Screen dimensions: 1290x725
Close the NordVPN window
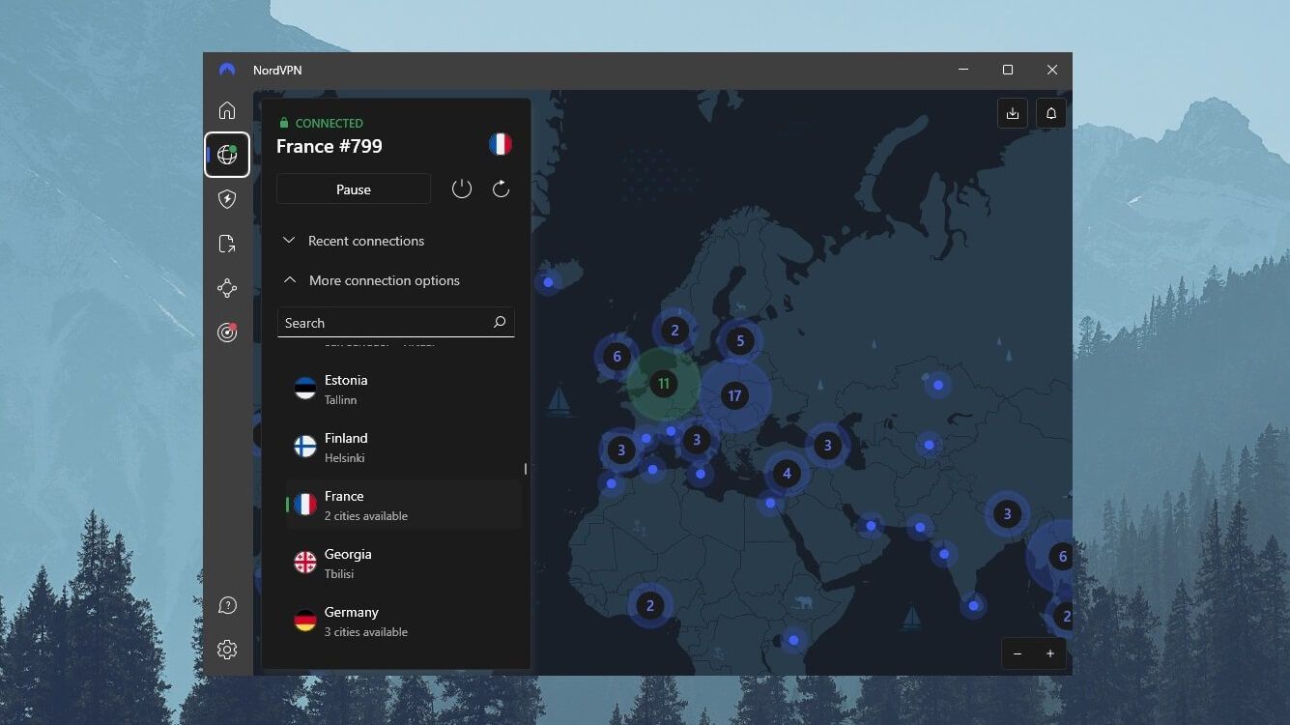click(1052, 70)
